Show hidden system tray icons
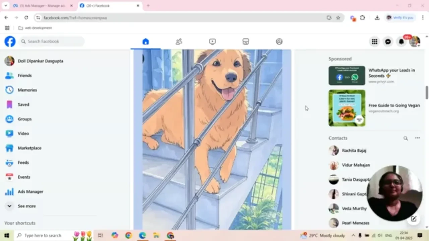Image resolution: width=429 pixels, height=241 pixels. click(353, 235)
